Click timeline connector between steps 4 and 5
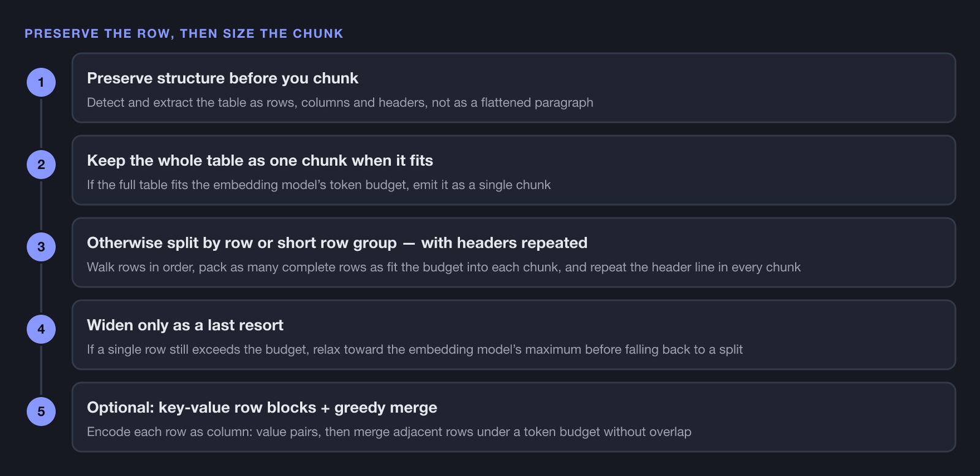 [x=41, y=370]
